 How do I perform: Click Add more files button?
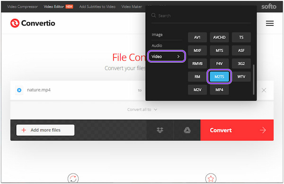(45, 130)
